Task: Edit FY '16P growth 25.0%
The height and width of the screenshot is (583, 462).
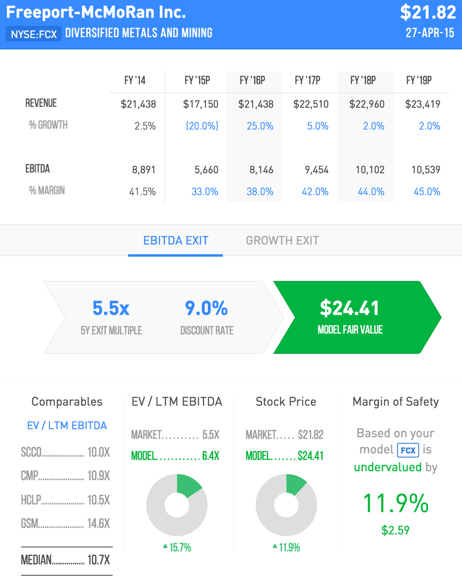Action: (260, 126)
